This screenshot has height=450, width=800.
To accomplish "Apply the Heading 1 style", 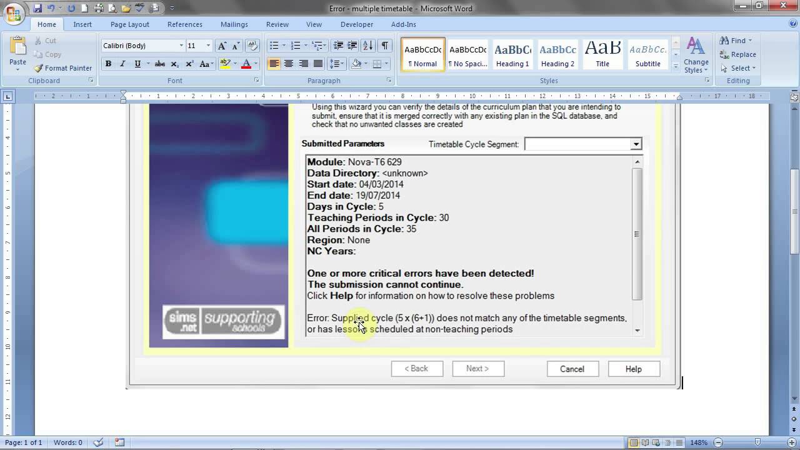I will (513, 54).
